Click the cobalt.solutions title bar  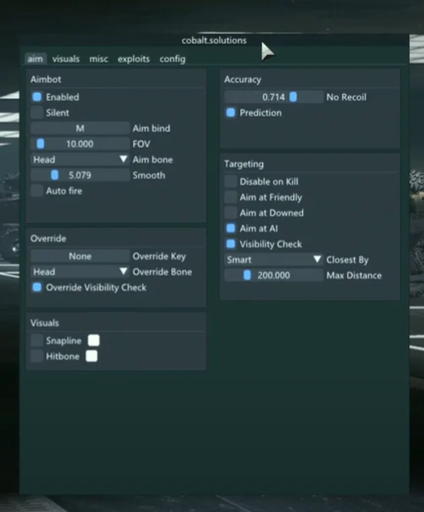point(214,41)
